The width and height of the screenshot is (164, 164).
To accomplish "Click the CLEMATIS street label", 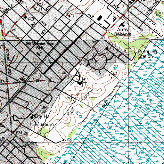I will pos(152,9).
